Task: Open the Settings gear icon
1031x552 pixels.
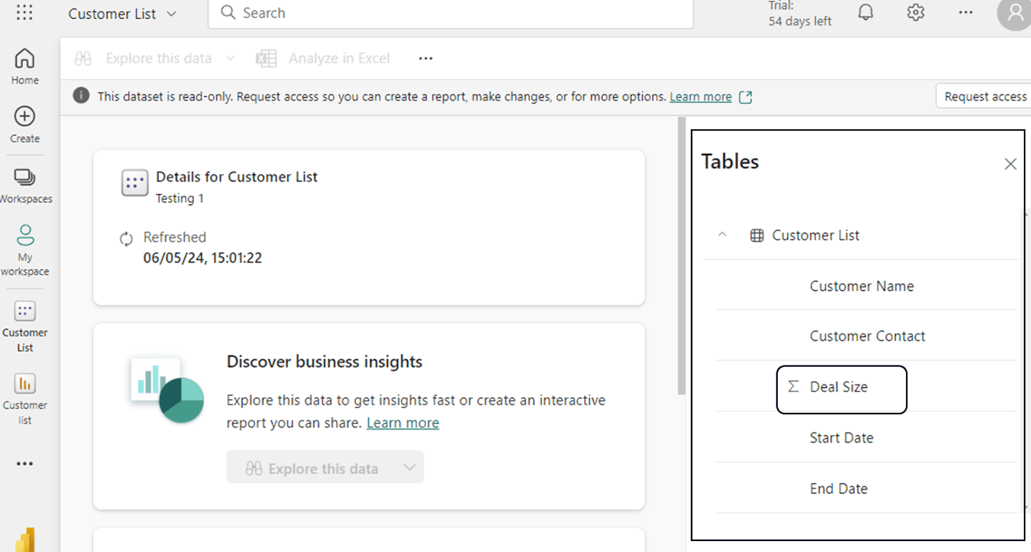Action: tap(915, 13)
